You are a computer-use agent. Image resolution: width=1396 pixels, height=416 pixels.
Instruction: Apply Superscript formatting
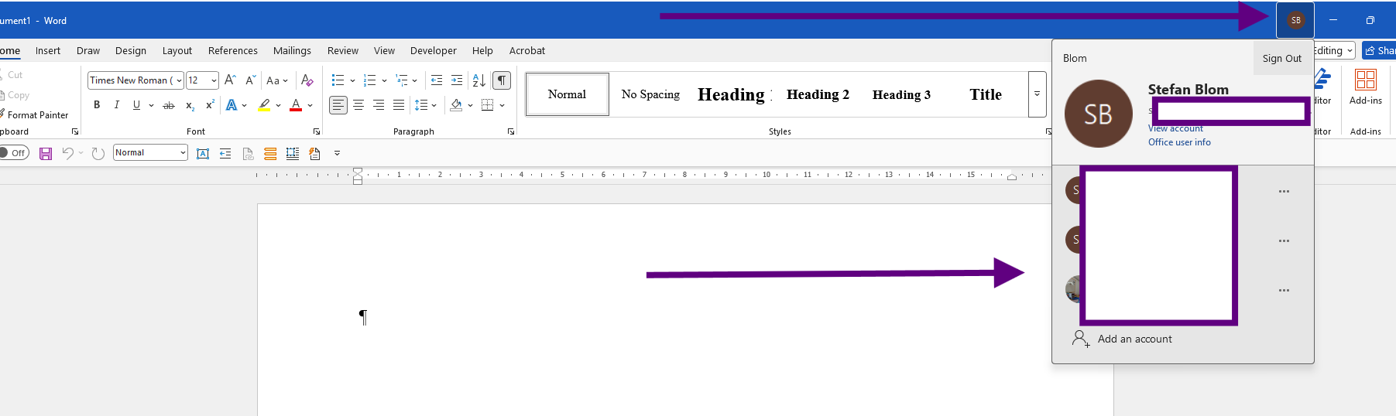coord(210,105)
